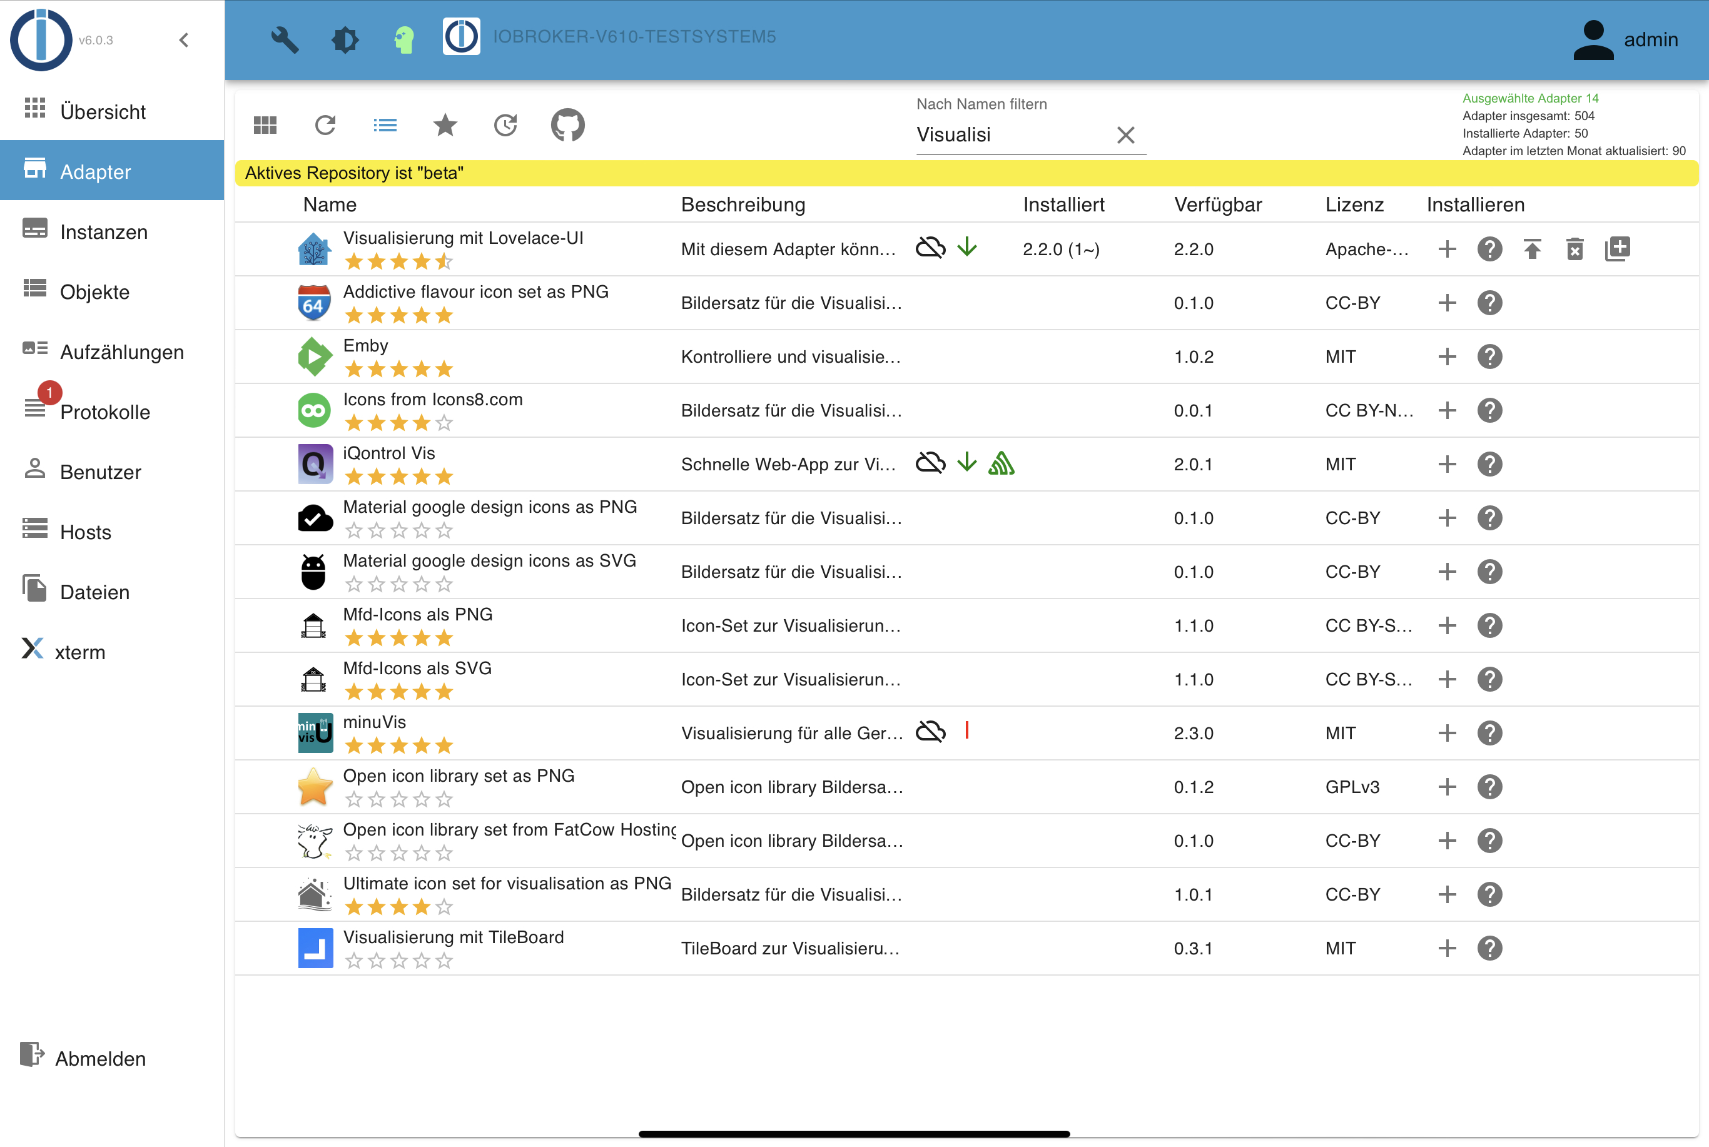Viewport: 1709px width, 1147px height.
Task: Toggle list view filter icon
Action: pos(385,126)
